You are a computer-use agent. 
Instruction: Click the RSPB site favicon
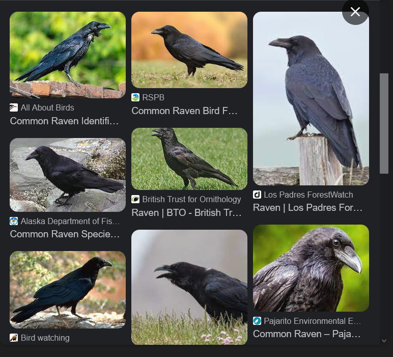click(135, 97)
